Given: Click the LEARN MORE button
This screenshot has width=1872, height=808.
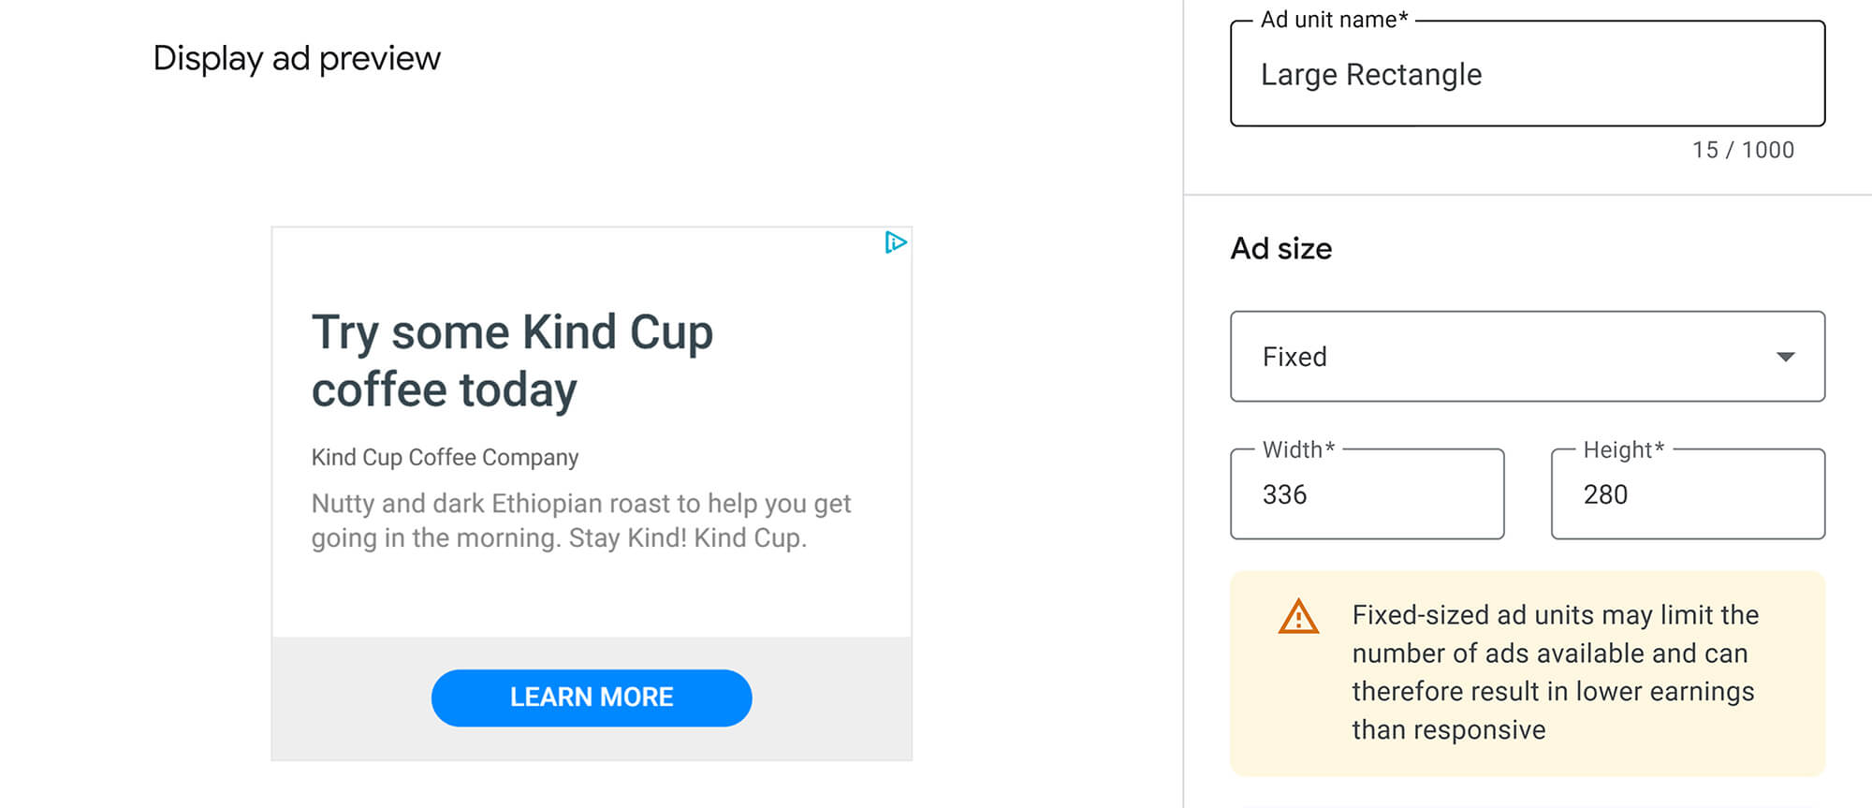Looking at the screenshot, I should coord(591,697).
